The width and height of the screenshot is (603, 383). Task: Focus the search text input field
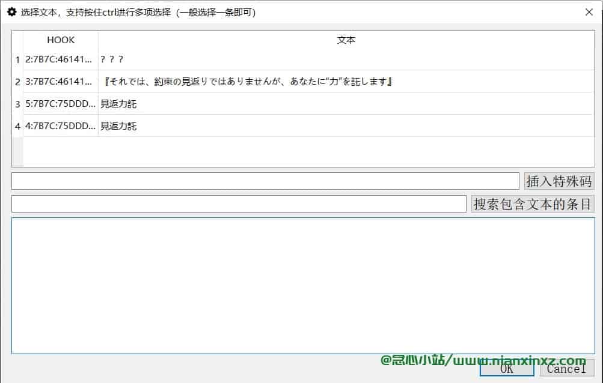click(x=239, y=204)
